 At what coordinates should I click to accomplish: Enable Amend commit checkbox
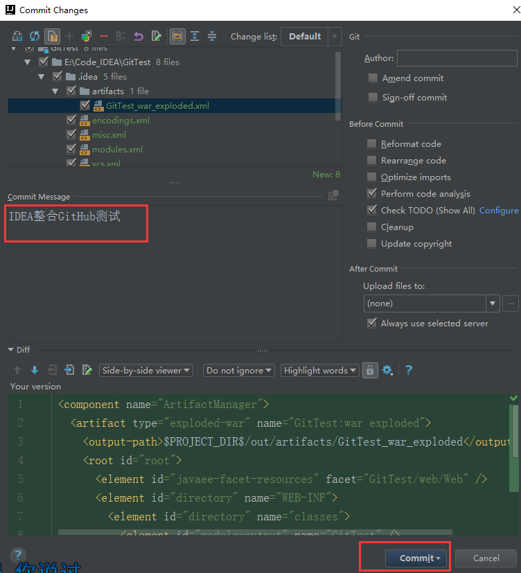point(373,78)
